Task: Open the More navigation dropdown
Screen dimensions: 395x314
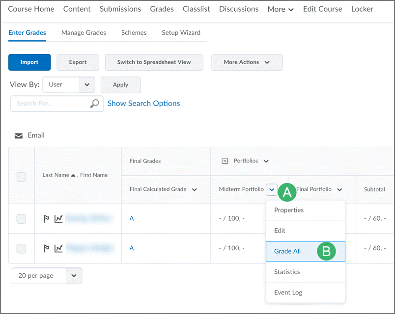Action: tap(281, 9)
